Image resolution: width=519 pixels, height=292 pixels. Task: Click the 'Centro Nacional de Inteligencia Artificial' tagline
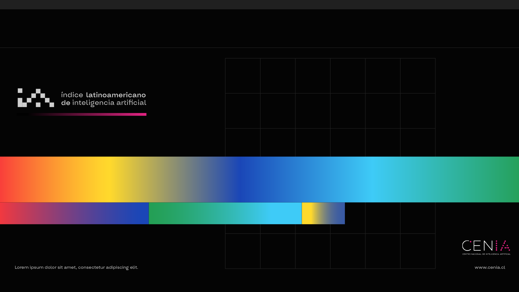pyautogui.click(x=486, y=254)
